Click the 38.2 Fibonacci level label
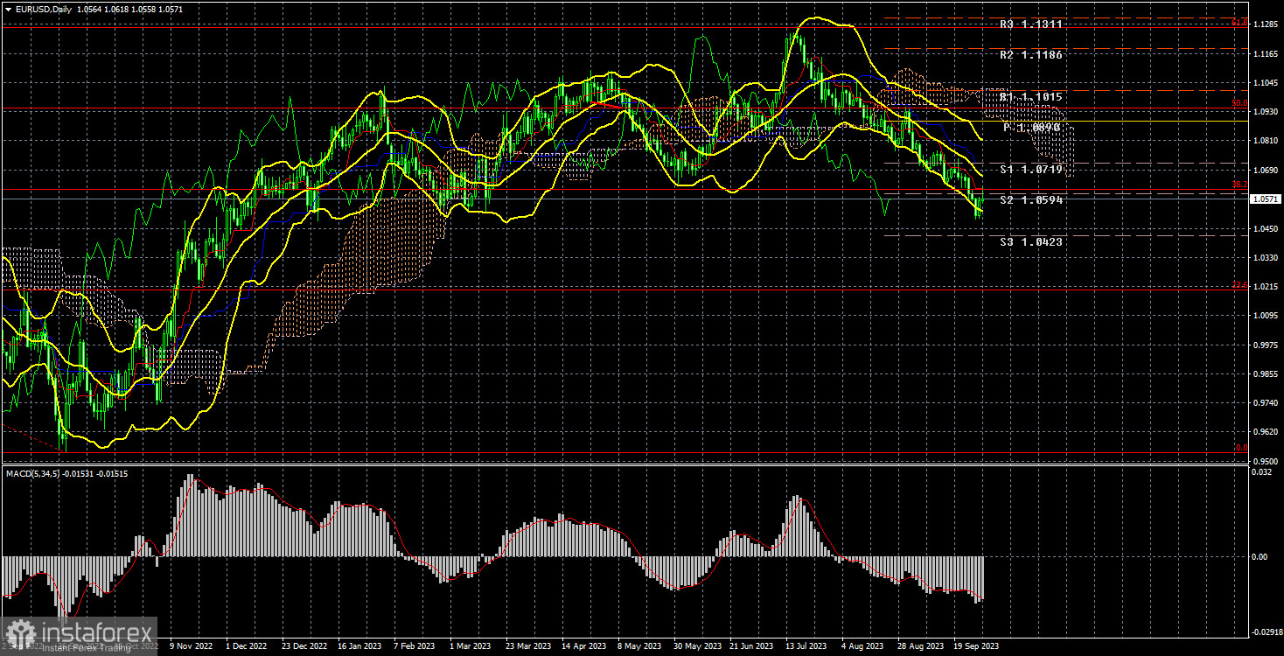 [x=1239, y=185]
